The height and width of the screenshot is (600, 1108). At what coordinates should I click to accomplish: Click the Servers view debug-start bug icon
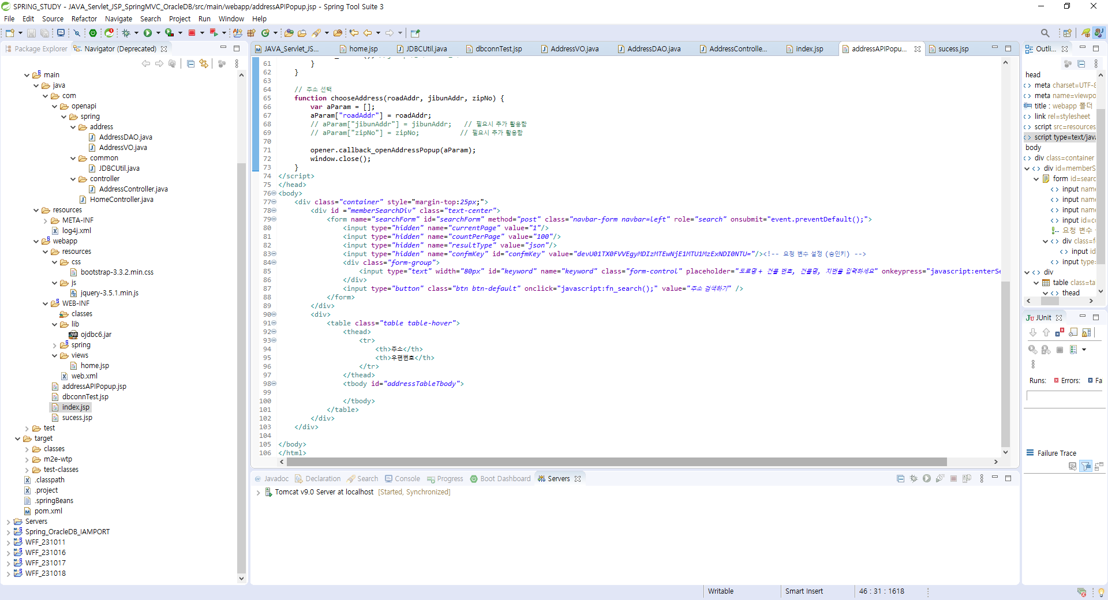(x=914, y=478)
